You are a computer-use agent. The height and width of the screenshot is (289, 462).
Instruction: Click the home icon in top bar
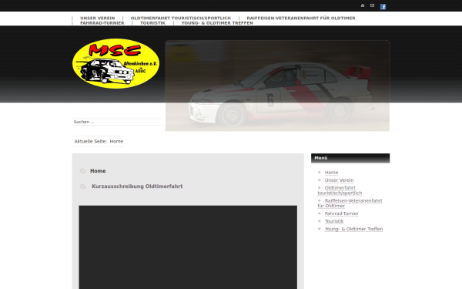[363, 5]
